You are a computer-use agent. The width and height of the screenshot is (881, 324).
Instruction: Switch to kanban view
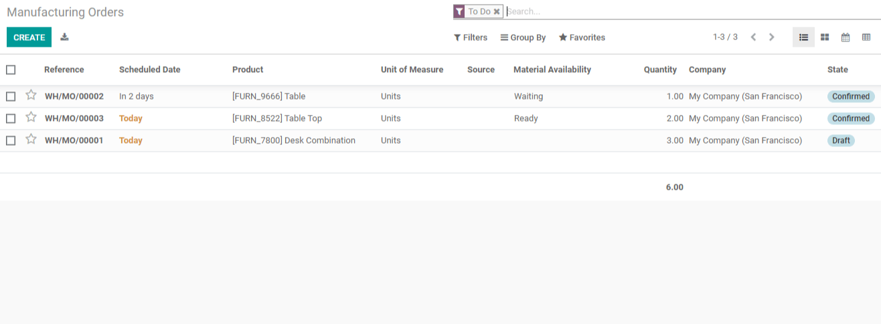(825, 37)
